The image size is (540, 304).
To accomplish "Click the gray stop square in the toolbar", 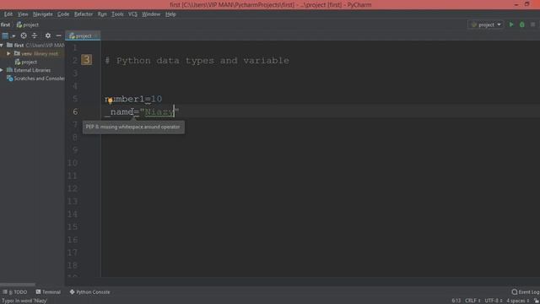I will [x=532, y=24].
